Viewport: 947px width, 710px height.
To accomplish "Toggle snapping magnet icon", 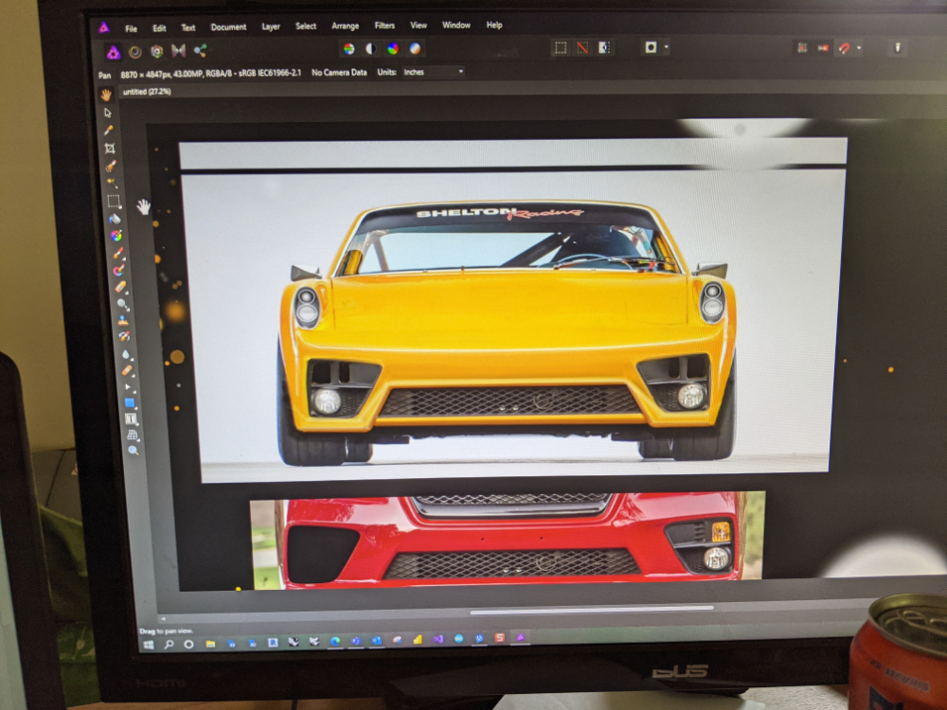I will coord(842,48).
